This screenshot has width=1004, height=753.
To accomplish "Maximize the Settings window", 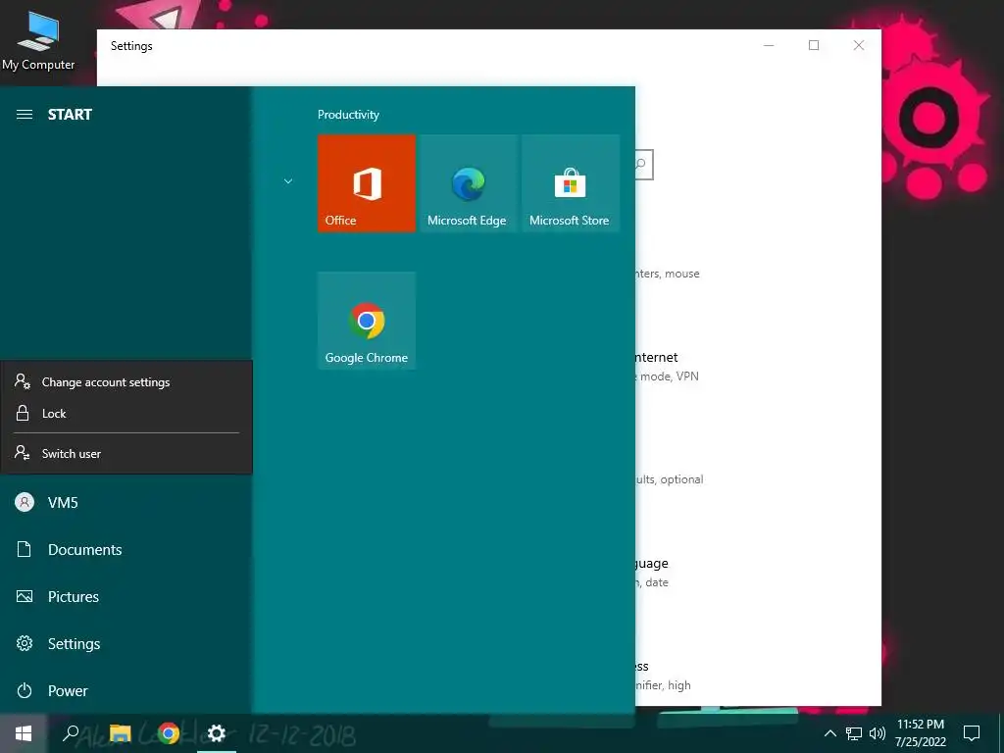I will tap(813, 45).
